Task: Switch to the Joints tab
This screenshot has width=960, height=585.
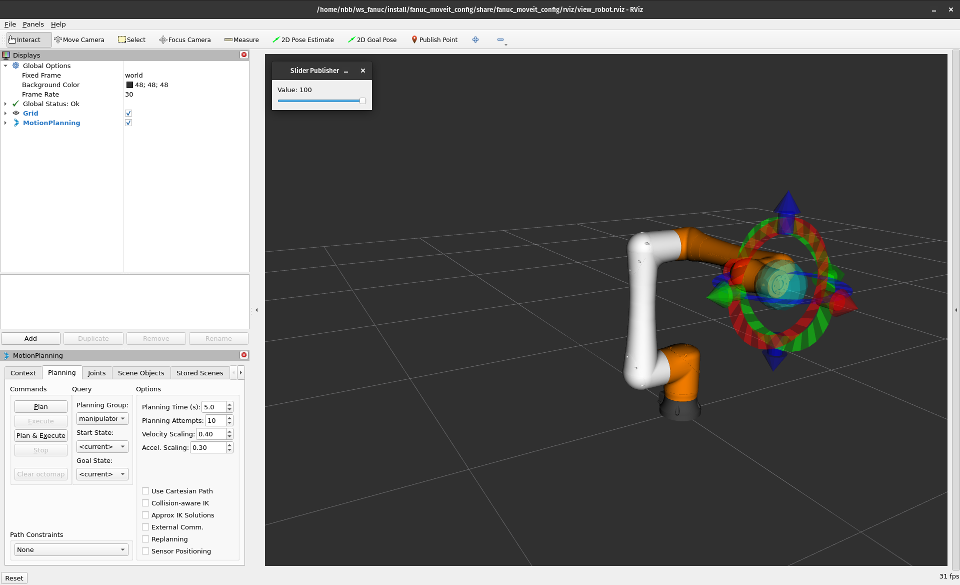Action: (96, 372)
